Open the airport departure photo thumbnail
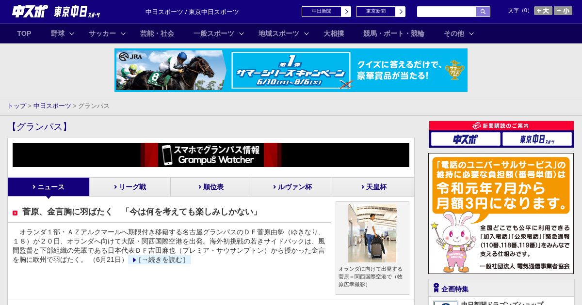This screenshot has width=582, height=305. click(x=372, y=233)
